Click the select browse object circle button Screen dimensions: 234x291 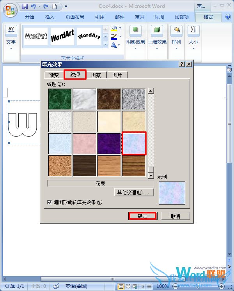click(x=229, y=266)
